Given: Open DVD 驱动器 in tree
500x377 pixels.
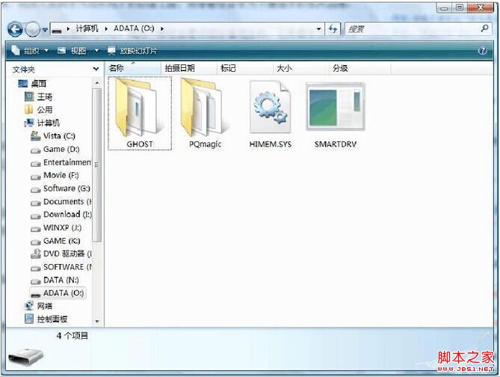Looking at the screenshot, I should coord(67,254).
